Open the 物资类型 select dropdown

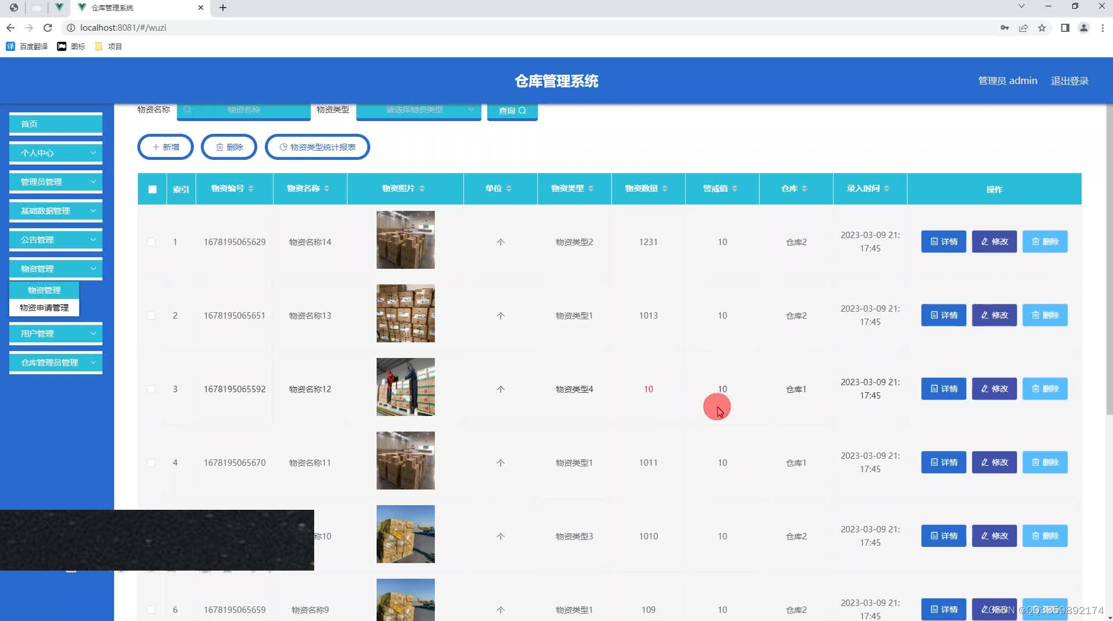(x=419, y=110)
